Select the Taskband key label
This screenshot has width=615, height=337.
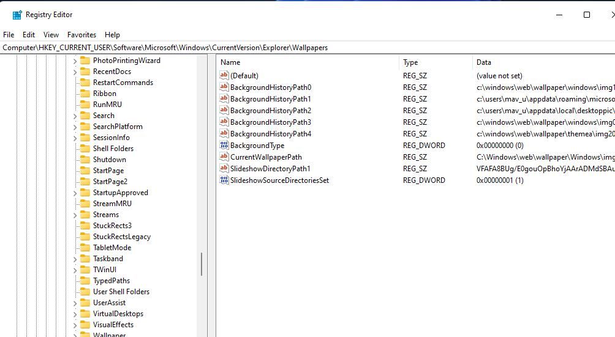pos(108,258)
